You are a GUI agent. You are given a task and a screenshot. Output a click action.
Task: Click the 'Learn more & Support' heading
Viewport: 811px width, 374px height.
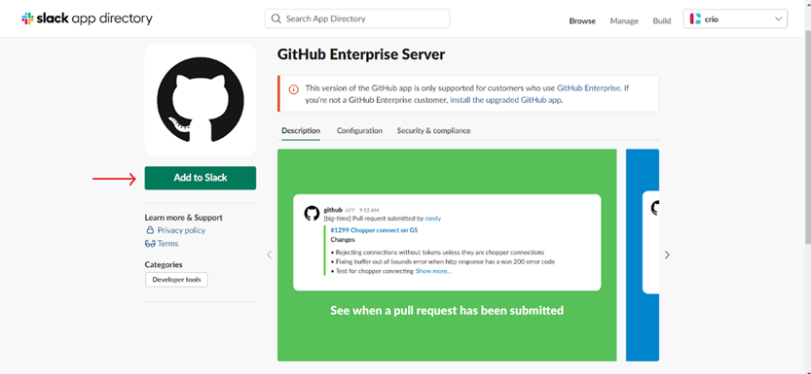click(x=184, y=218)
